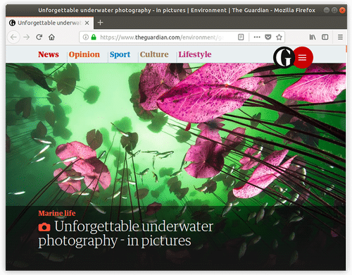Open a new tab with plus button
The height and width of the screenshot is (275, 352).
100,23
